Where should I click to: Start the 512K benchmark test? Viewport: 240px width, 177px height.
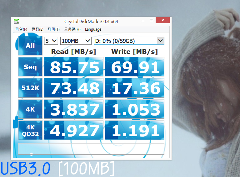pyautogui.click(x=30, y=88)
